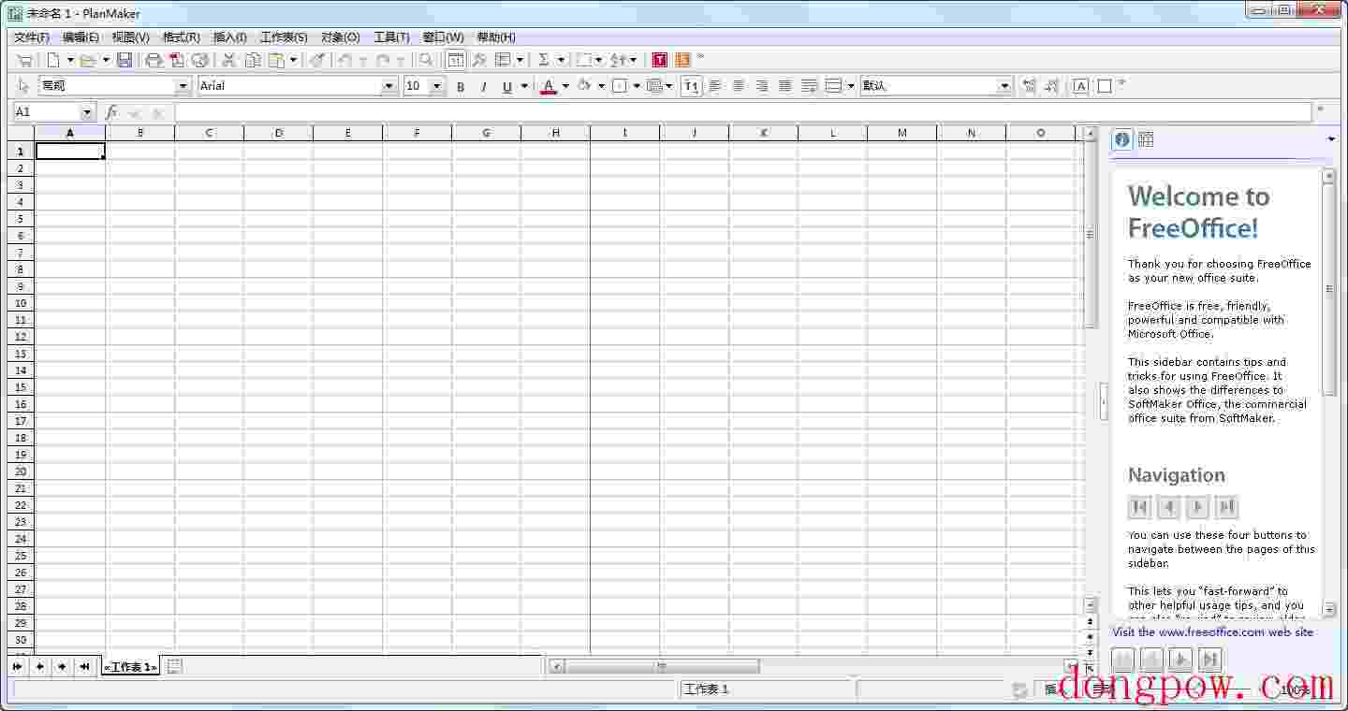Click the paste clipboard icon
Viewport: 1348px width, 711px height.
coord(276,60)
